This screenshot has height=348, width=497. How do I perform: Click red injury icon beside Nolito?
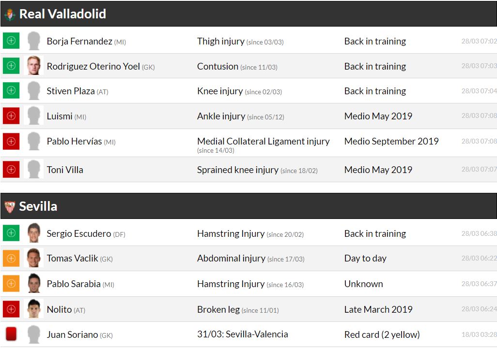point(11,309)
